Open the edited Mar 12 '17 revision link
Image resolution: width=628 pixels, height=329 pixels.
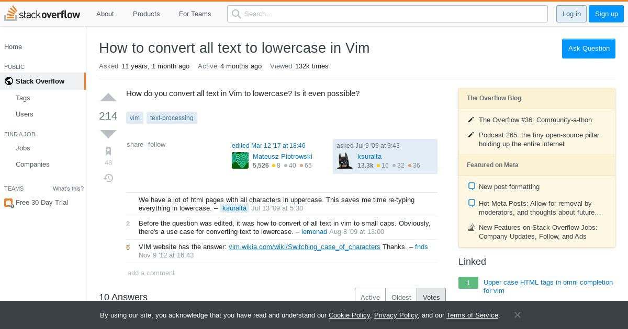(268, 146)
